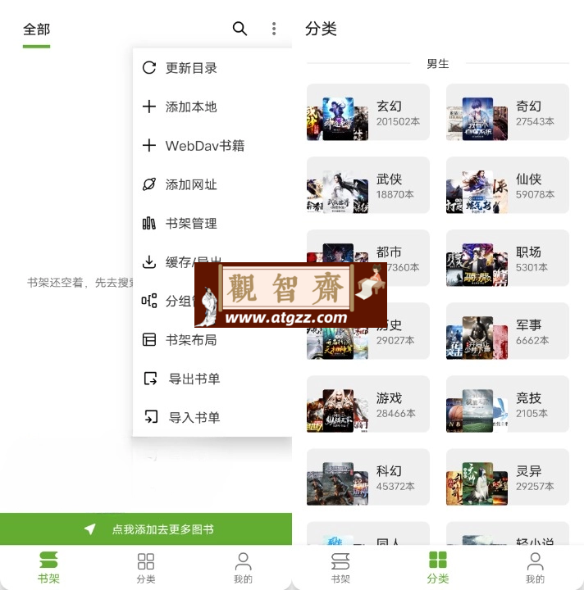Viewport: 584px width, 590px height.
Task: Open 书架布局 from the menu
Action: coord(212,339)
